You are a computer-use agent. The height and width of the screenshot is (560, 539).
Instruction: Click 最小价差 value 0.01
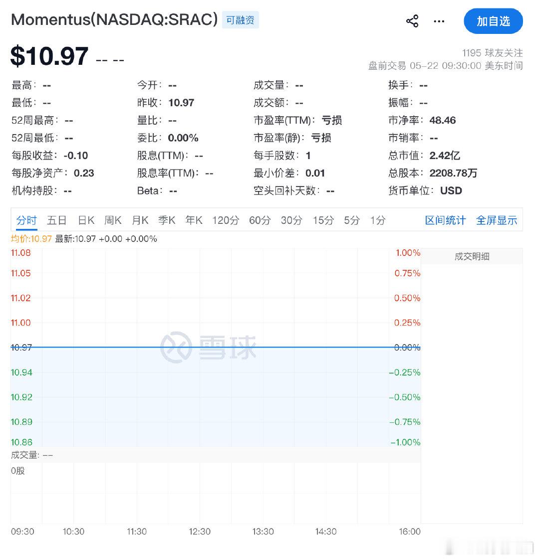point(315,173)
